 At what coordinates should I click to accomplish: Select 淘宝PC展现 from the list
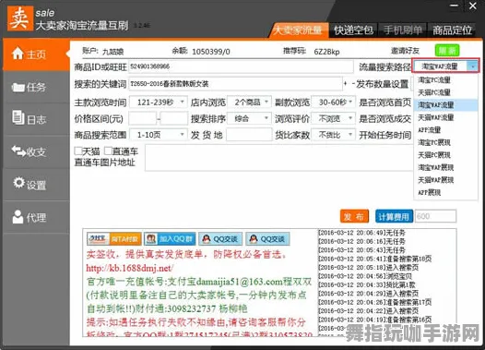point(445,142)
